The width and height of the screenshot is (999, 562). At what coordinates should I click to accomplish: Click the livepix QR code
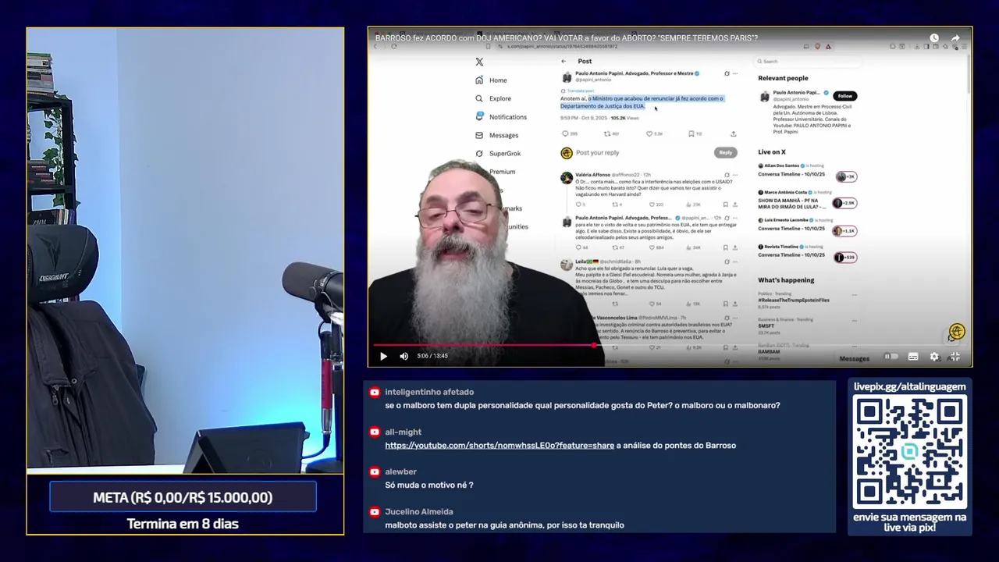tap(910, 451)
